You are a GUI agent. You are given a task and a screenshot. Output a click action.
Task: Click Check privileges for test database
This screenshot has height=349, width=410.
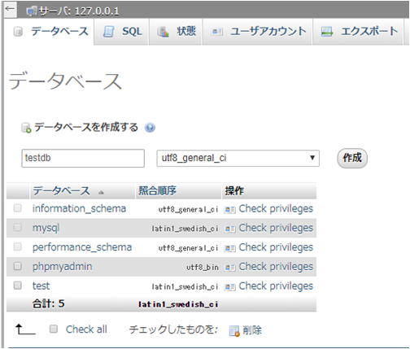coord(276,286)
